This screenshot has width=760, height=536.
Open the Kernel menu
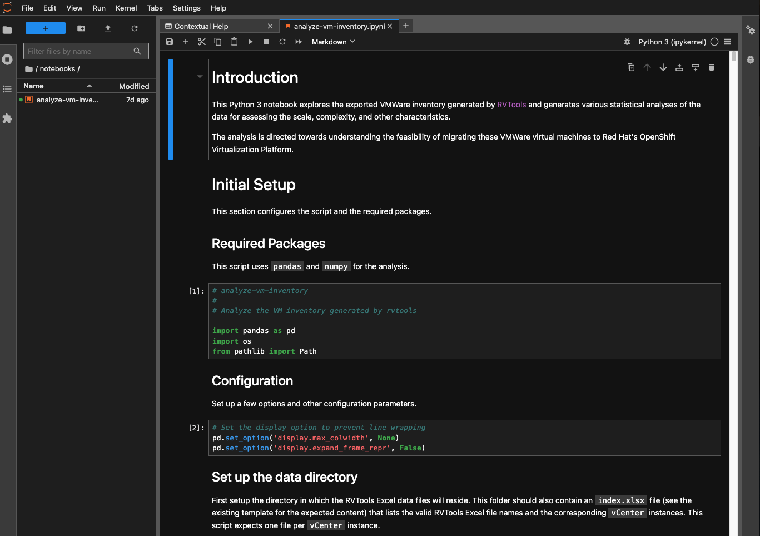coord(126,8)
